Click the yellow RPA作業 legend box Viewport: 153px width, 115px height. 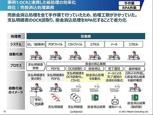point(129,8)
